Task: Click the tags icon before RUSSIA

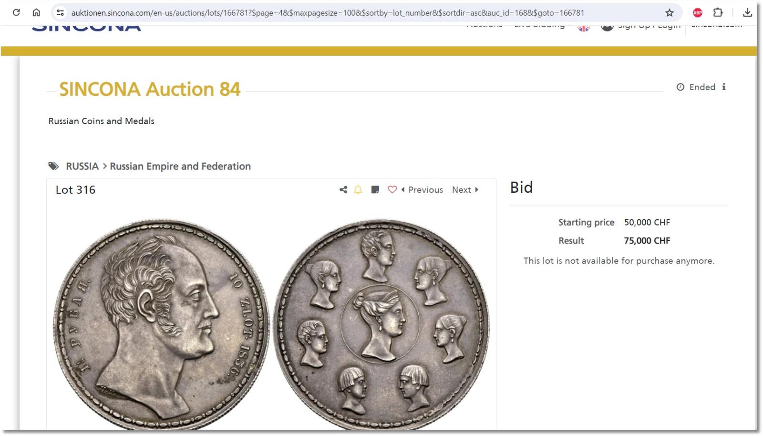Action: click(x=53, y=166)
